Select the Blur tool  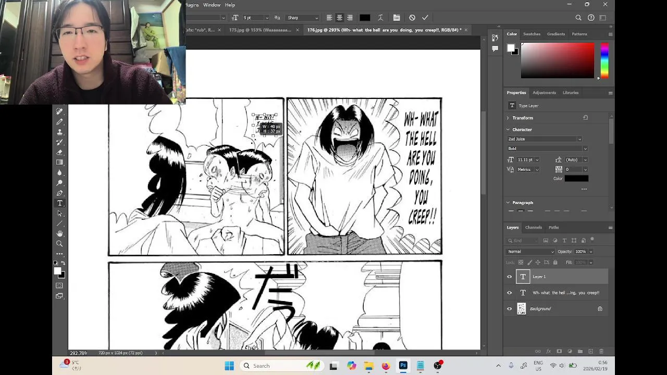tap(59, 172)
